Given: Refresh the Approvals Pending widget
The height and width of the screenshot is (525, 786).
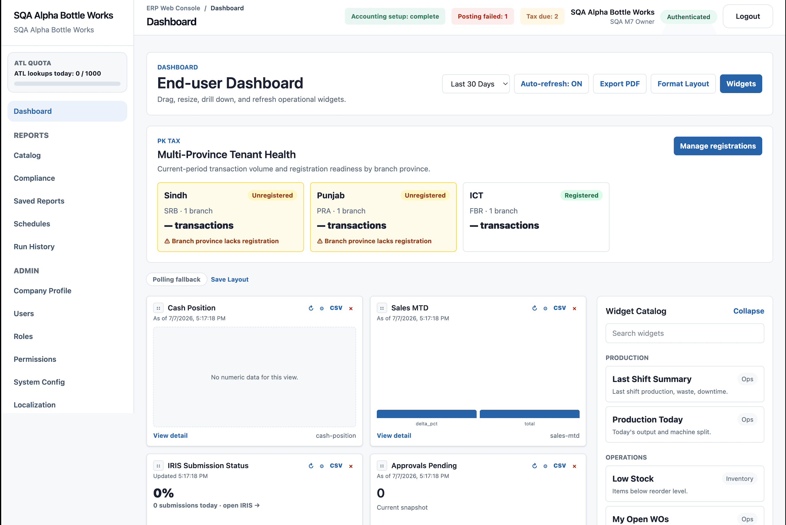Looking at the screenshot, I should (534, 466).
